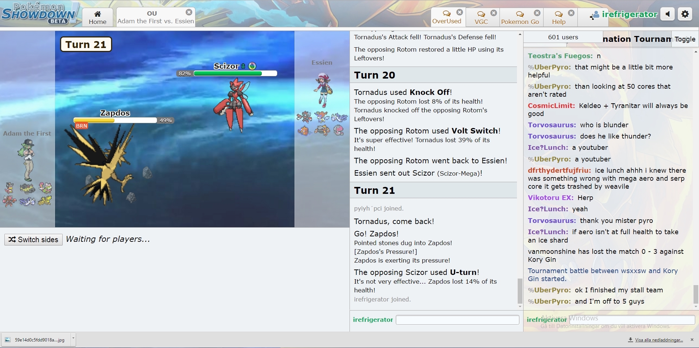
Task: Close the Pokemon Go room tab
Action: click(x=537, y=13)
